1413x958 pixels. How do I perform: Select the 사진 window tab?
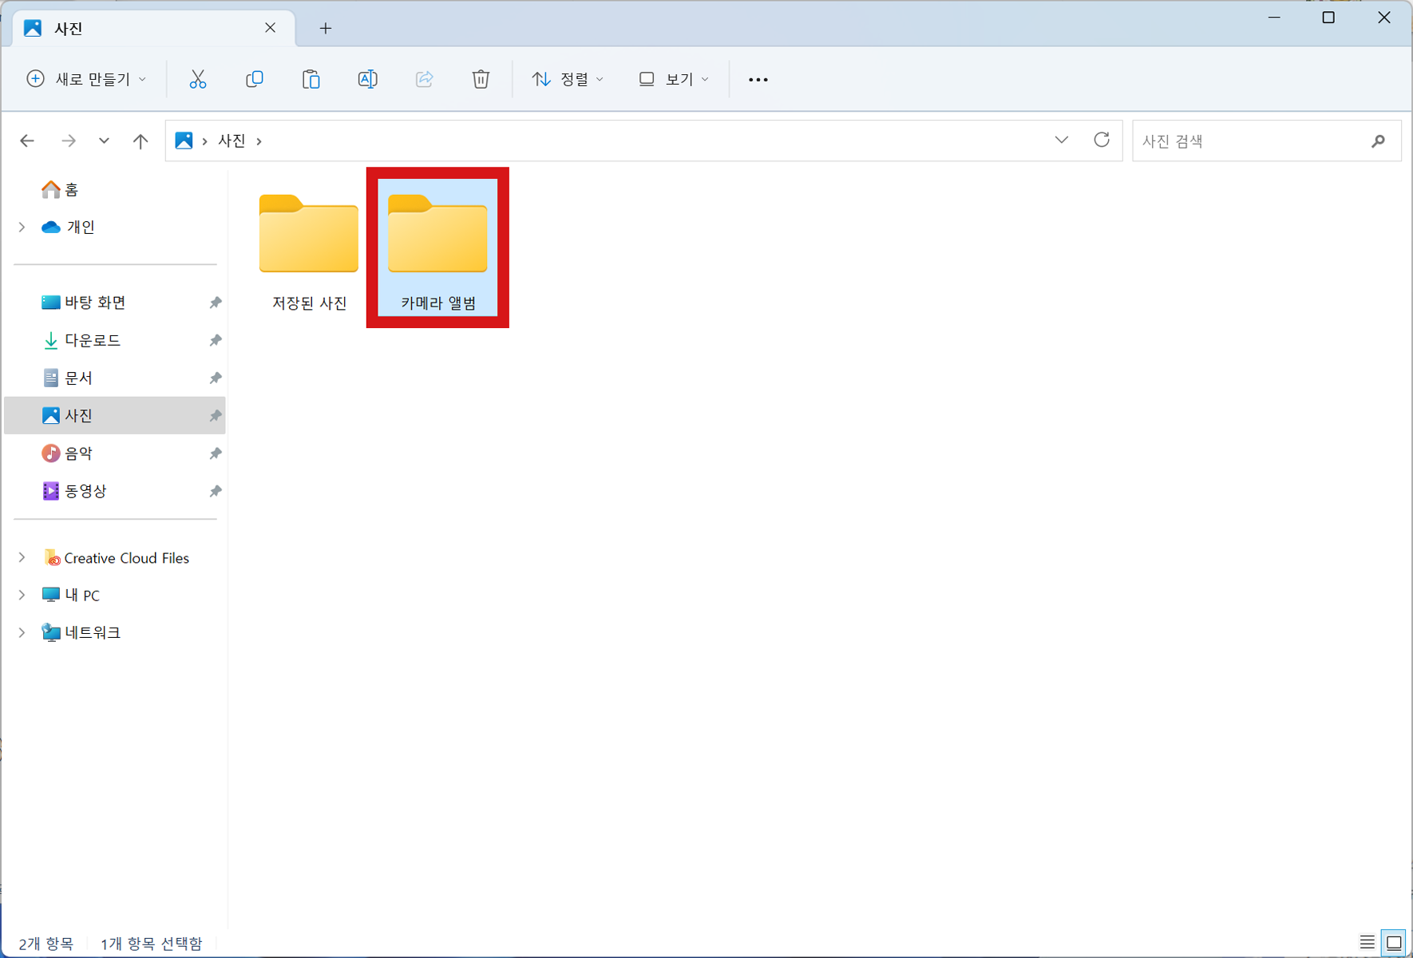(154, 29)
